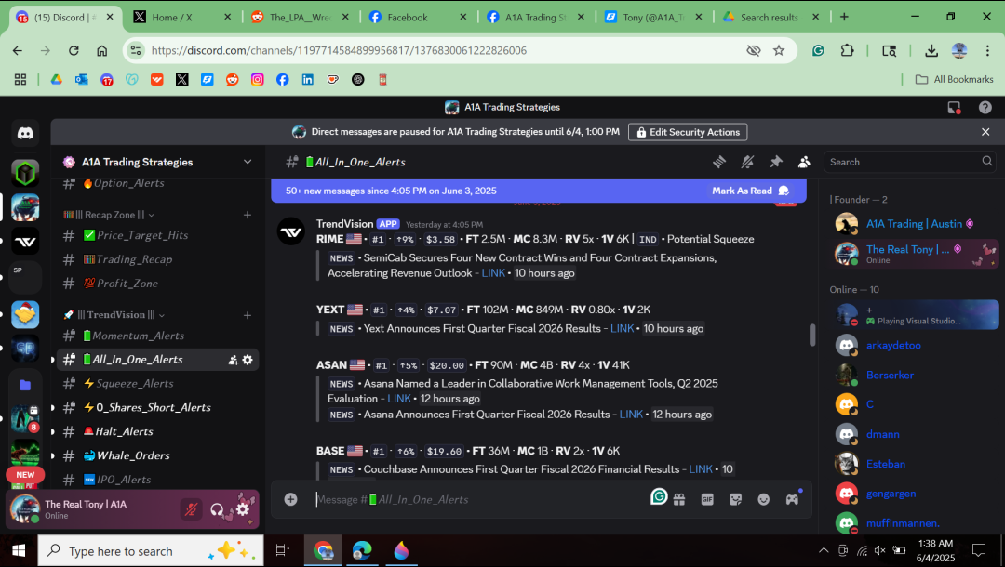1005x567 pixels.
Task: Open All_In_One_Alerts channel settings gear
Action: pyautogui.click(x=248, y=360)
